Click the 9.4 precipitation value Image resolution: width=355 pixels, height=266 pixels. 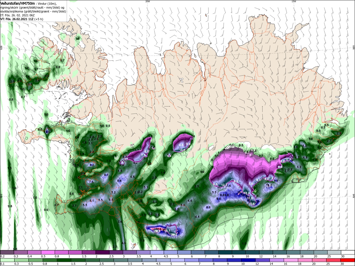point(219,199)
